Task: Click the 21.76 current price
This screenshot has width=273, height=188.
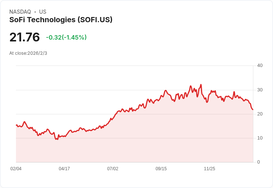Action: click(x=24, y=37)
